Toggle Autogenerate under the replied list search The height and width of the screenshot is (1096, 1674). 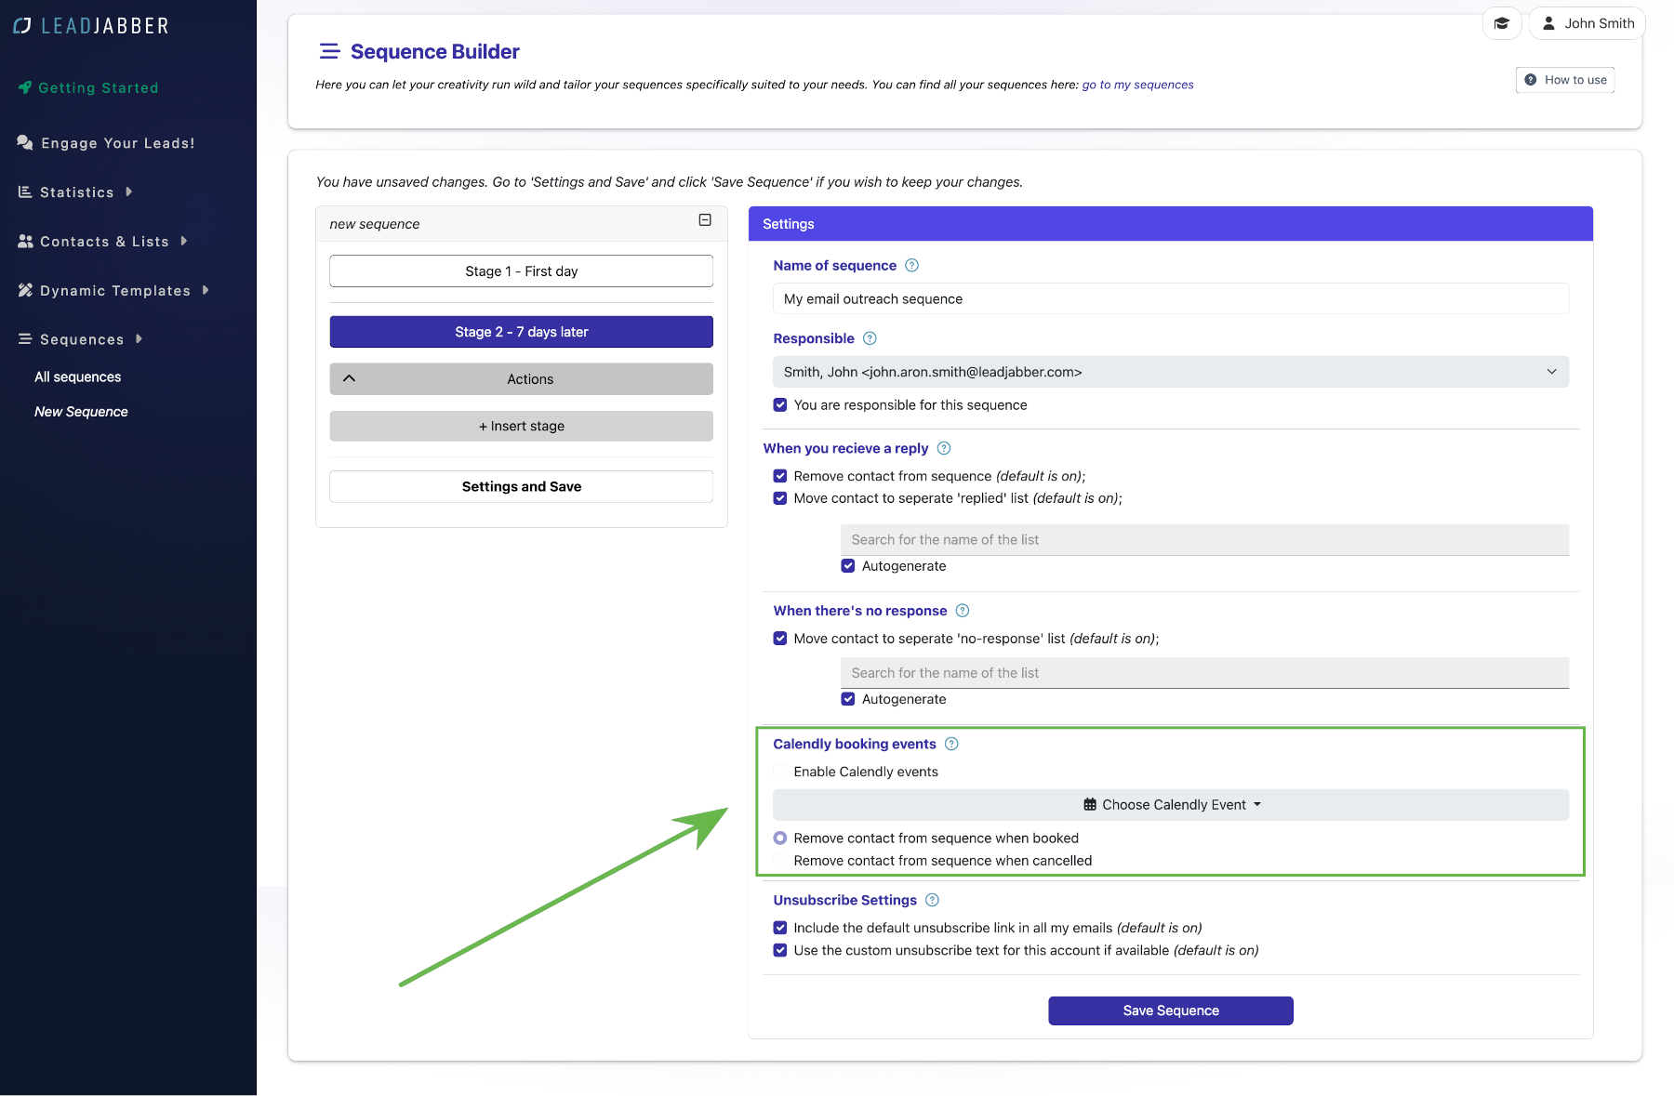tap(848, 566)
